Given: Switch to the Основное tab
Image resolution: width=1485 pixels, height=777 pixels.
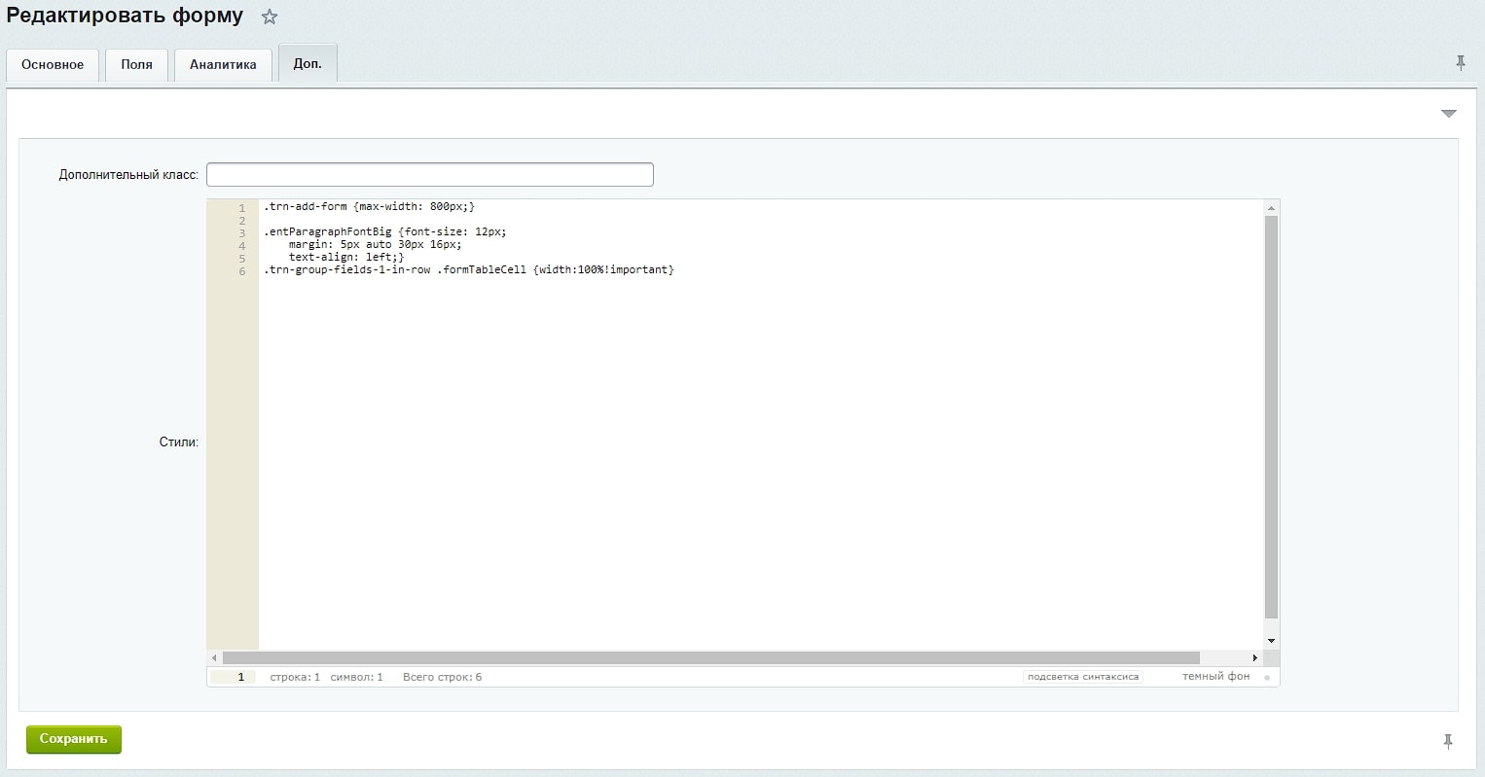Looking at the screenshot, I should point(53,65).
